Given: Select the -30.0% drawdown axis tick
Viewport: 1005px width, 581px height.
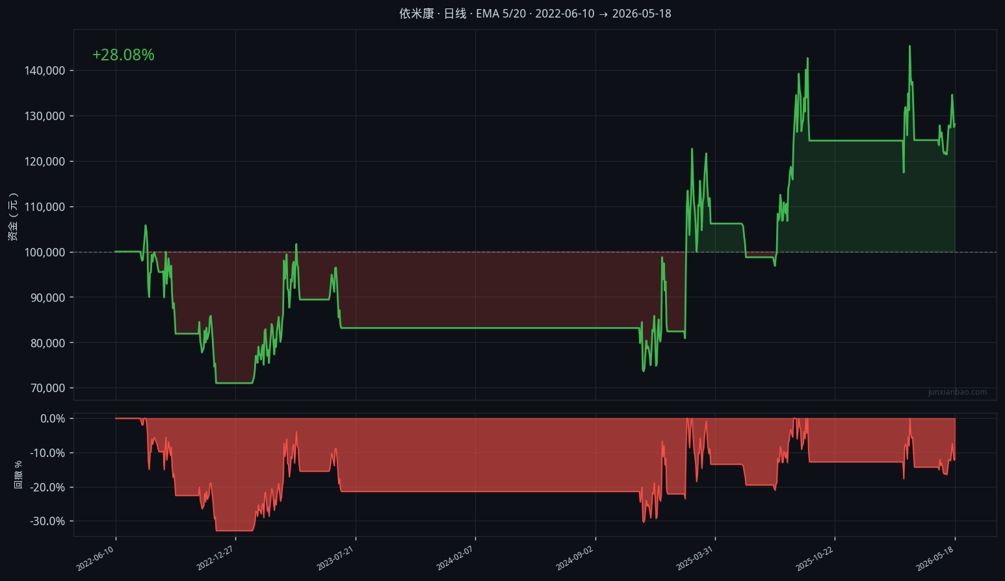Looking at the screenshot, I should [x=47, y=521].
